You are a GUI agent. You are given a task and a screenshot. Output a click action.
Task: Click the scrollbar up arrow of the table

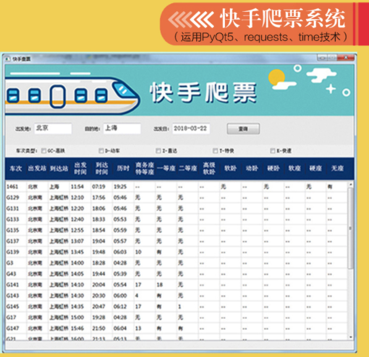coord(350,185)
